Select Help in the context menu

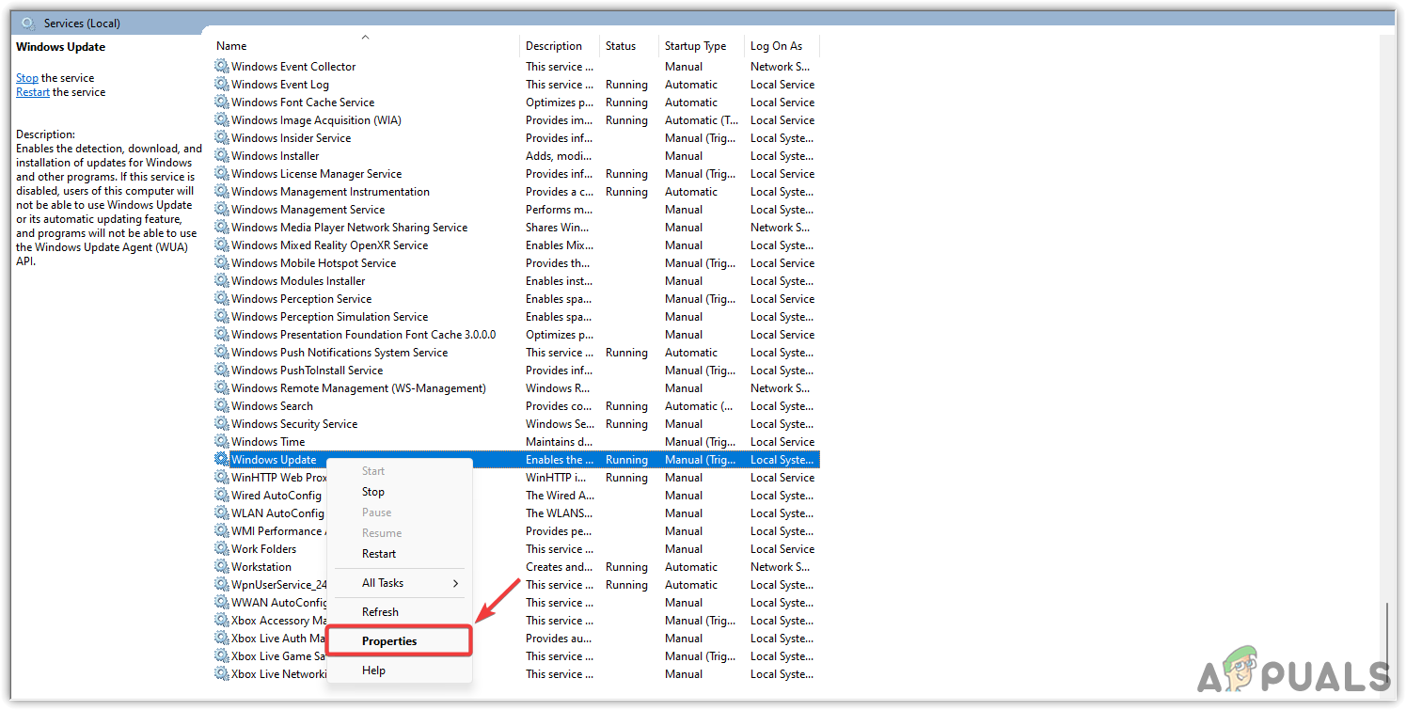point(373,671)
